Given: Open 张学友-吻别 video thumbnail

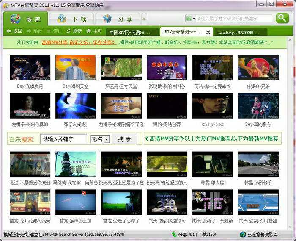Looking at the screenshot, I should point(76,105).
